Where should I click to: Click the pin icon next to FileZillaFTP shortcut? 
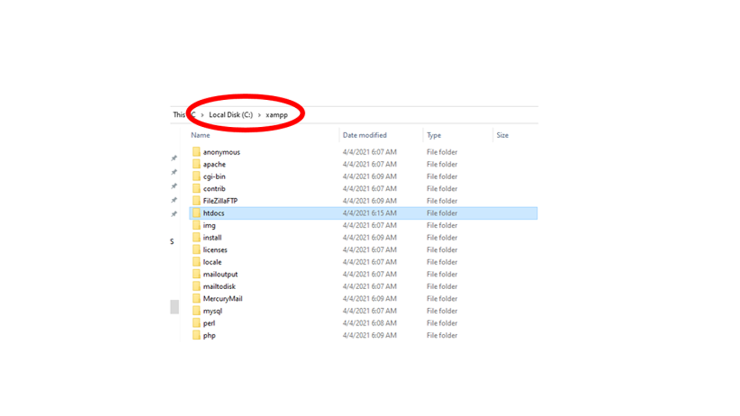point(174,199)
